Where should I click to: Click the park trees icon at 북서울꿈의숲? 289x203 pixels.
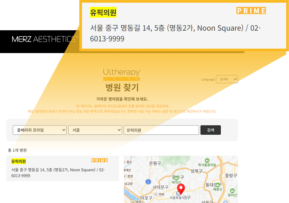tap(207, 160)
